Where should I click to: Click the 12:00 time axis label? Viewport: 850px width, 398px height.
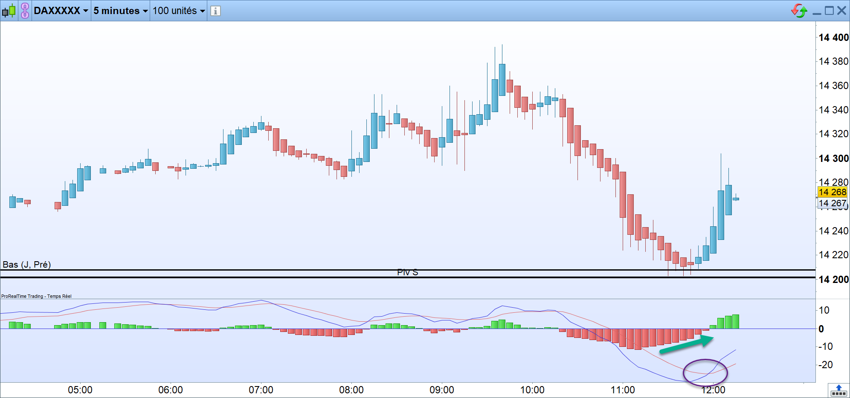click(713, 390)
